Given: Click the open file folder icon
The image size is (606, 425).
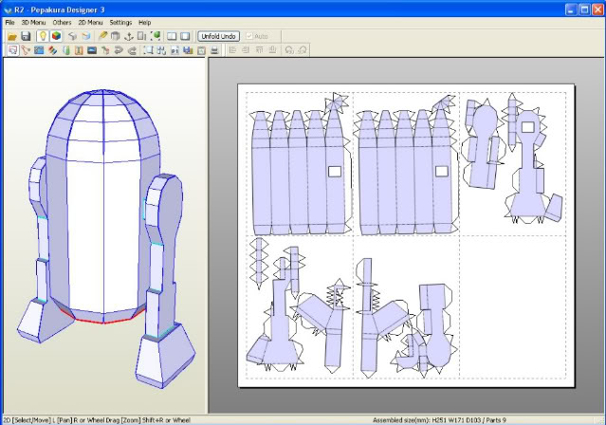Looking at the screenshot, I should [x=11, y=36].
